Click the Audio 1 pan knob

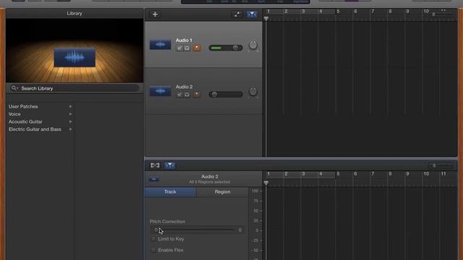point(252,45)
